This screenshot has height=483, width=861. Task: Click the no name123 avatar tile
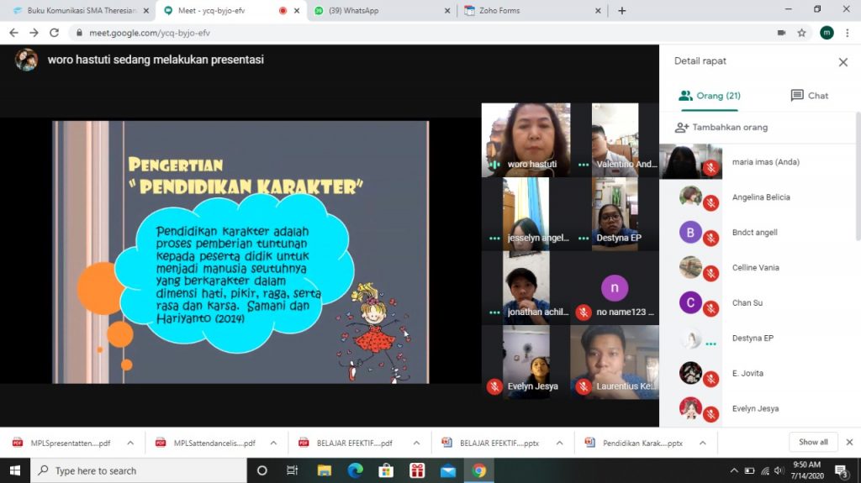tap(615, 288)
